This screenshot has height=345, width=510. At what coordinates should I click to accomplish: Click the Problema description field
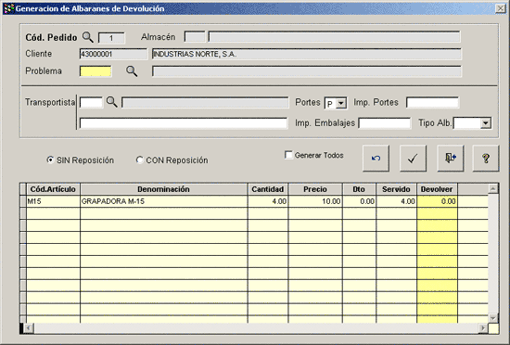tap(306, 71)
